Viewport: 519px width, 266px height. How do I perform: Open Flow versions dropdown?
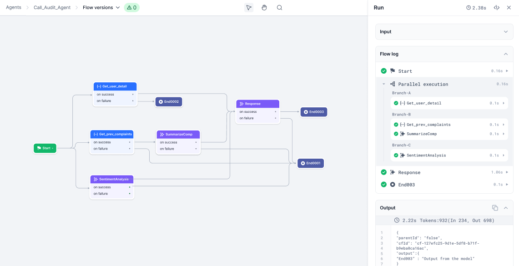[x=101, y=8]
